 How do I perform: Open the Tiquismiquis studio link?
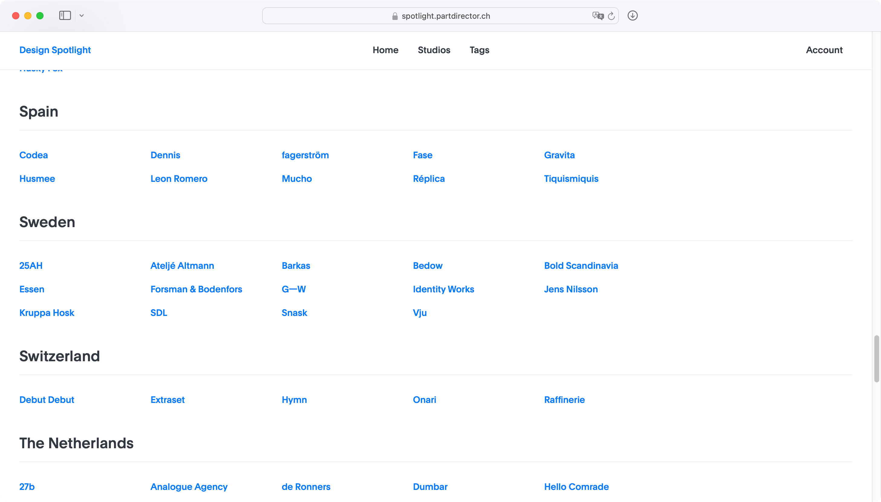click(x=571, y=179)
